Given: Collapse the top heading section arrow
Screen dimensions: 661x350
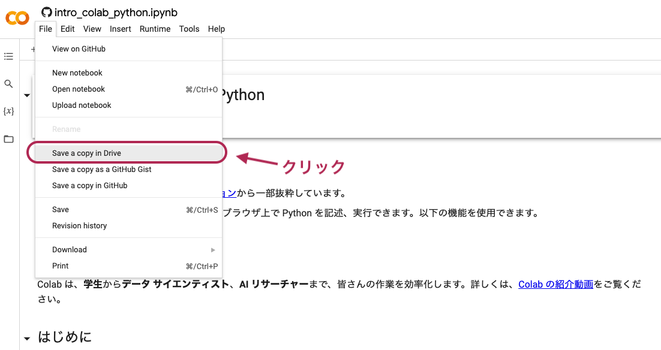Looking at the screenshot, I should pos(27,95).
